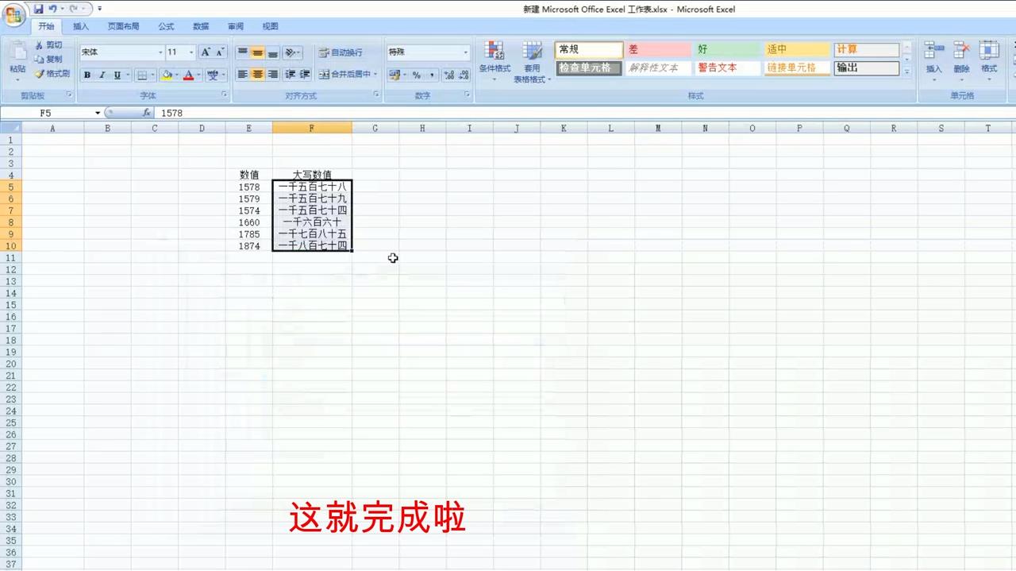Click the increase decimal icon
Viewport: 1016px width, 571px height.
click(x=448, y=75)
